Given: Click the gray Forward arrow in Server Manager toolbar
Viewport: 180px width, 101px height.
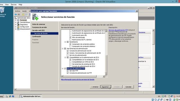Looking at the screenshot, I should (x=19, y=15).
